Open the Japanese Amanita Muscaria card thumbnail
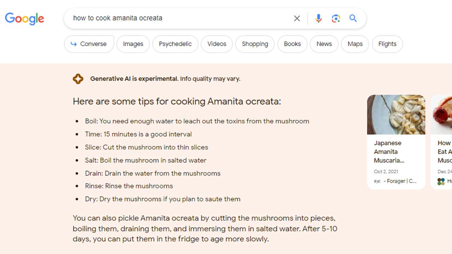This screenshot has height=254, width=452. click(x=396, y=114)
